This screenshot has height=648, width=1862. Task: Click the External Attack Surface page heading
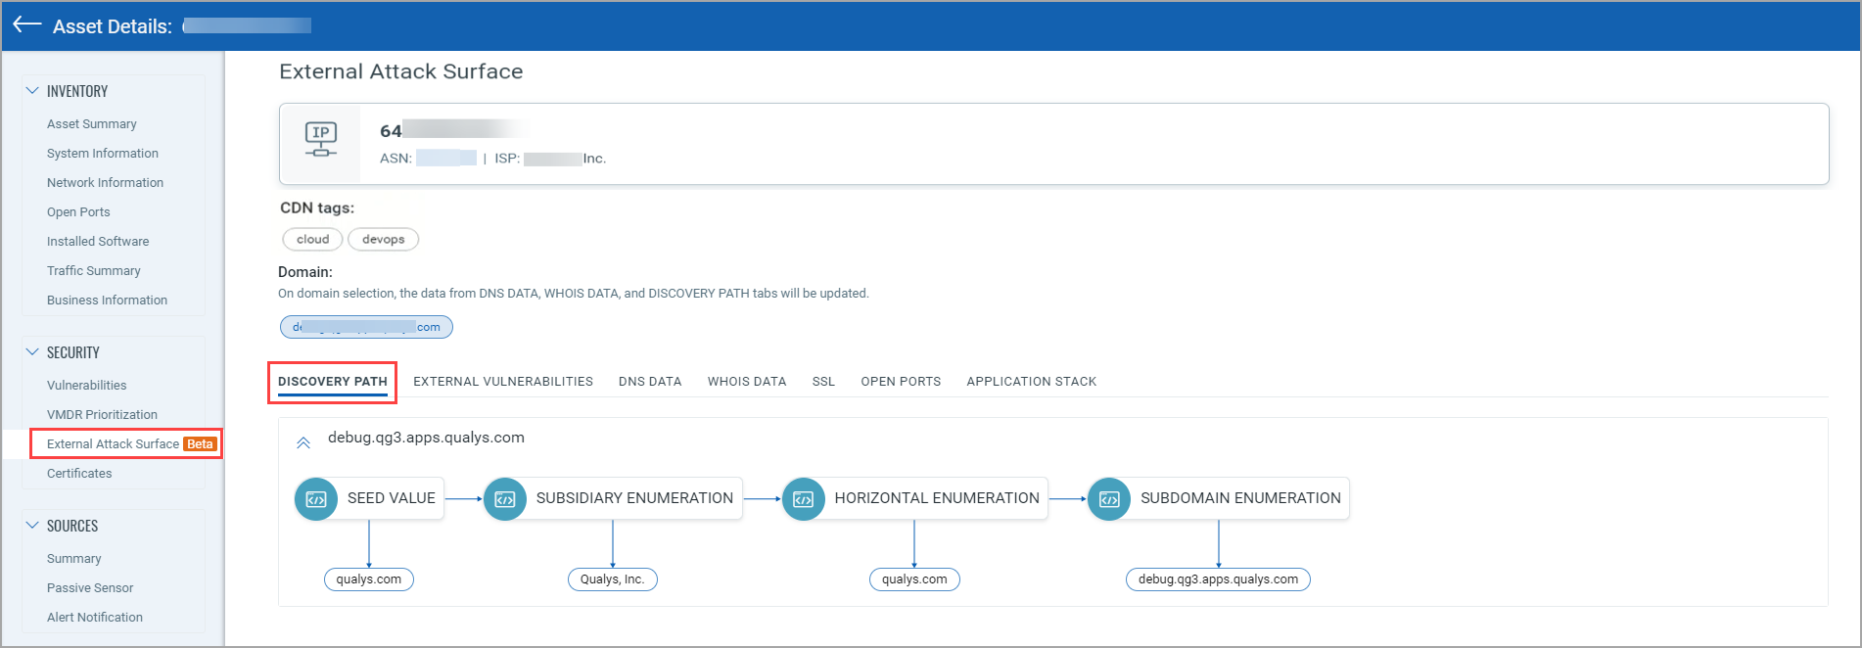coord(401,71)
